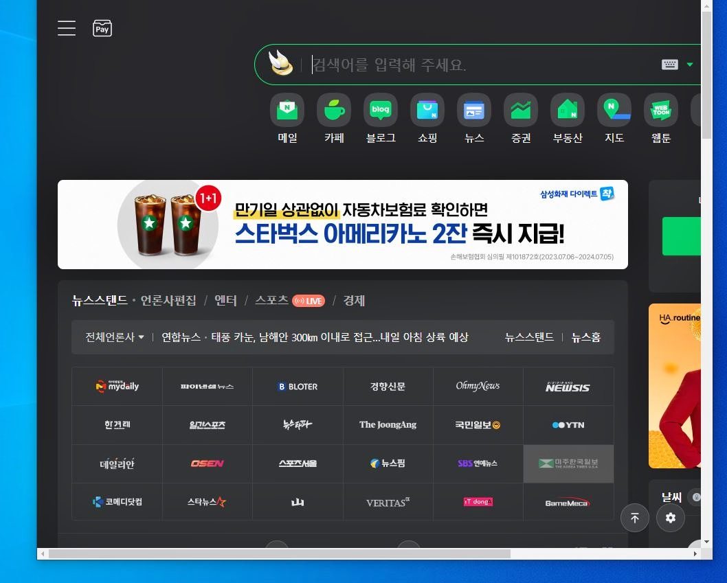Screen dimensions: 727x583
Task: Open the BLOTER press logo
Action: [298, 387]
